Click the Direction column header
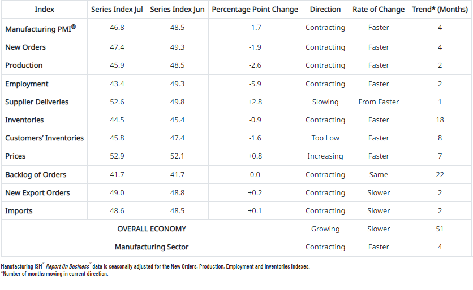473x290 pixels. tap(325, 9)
